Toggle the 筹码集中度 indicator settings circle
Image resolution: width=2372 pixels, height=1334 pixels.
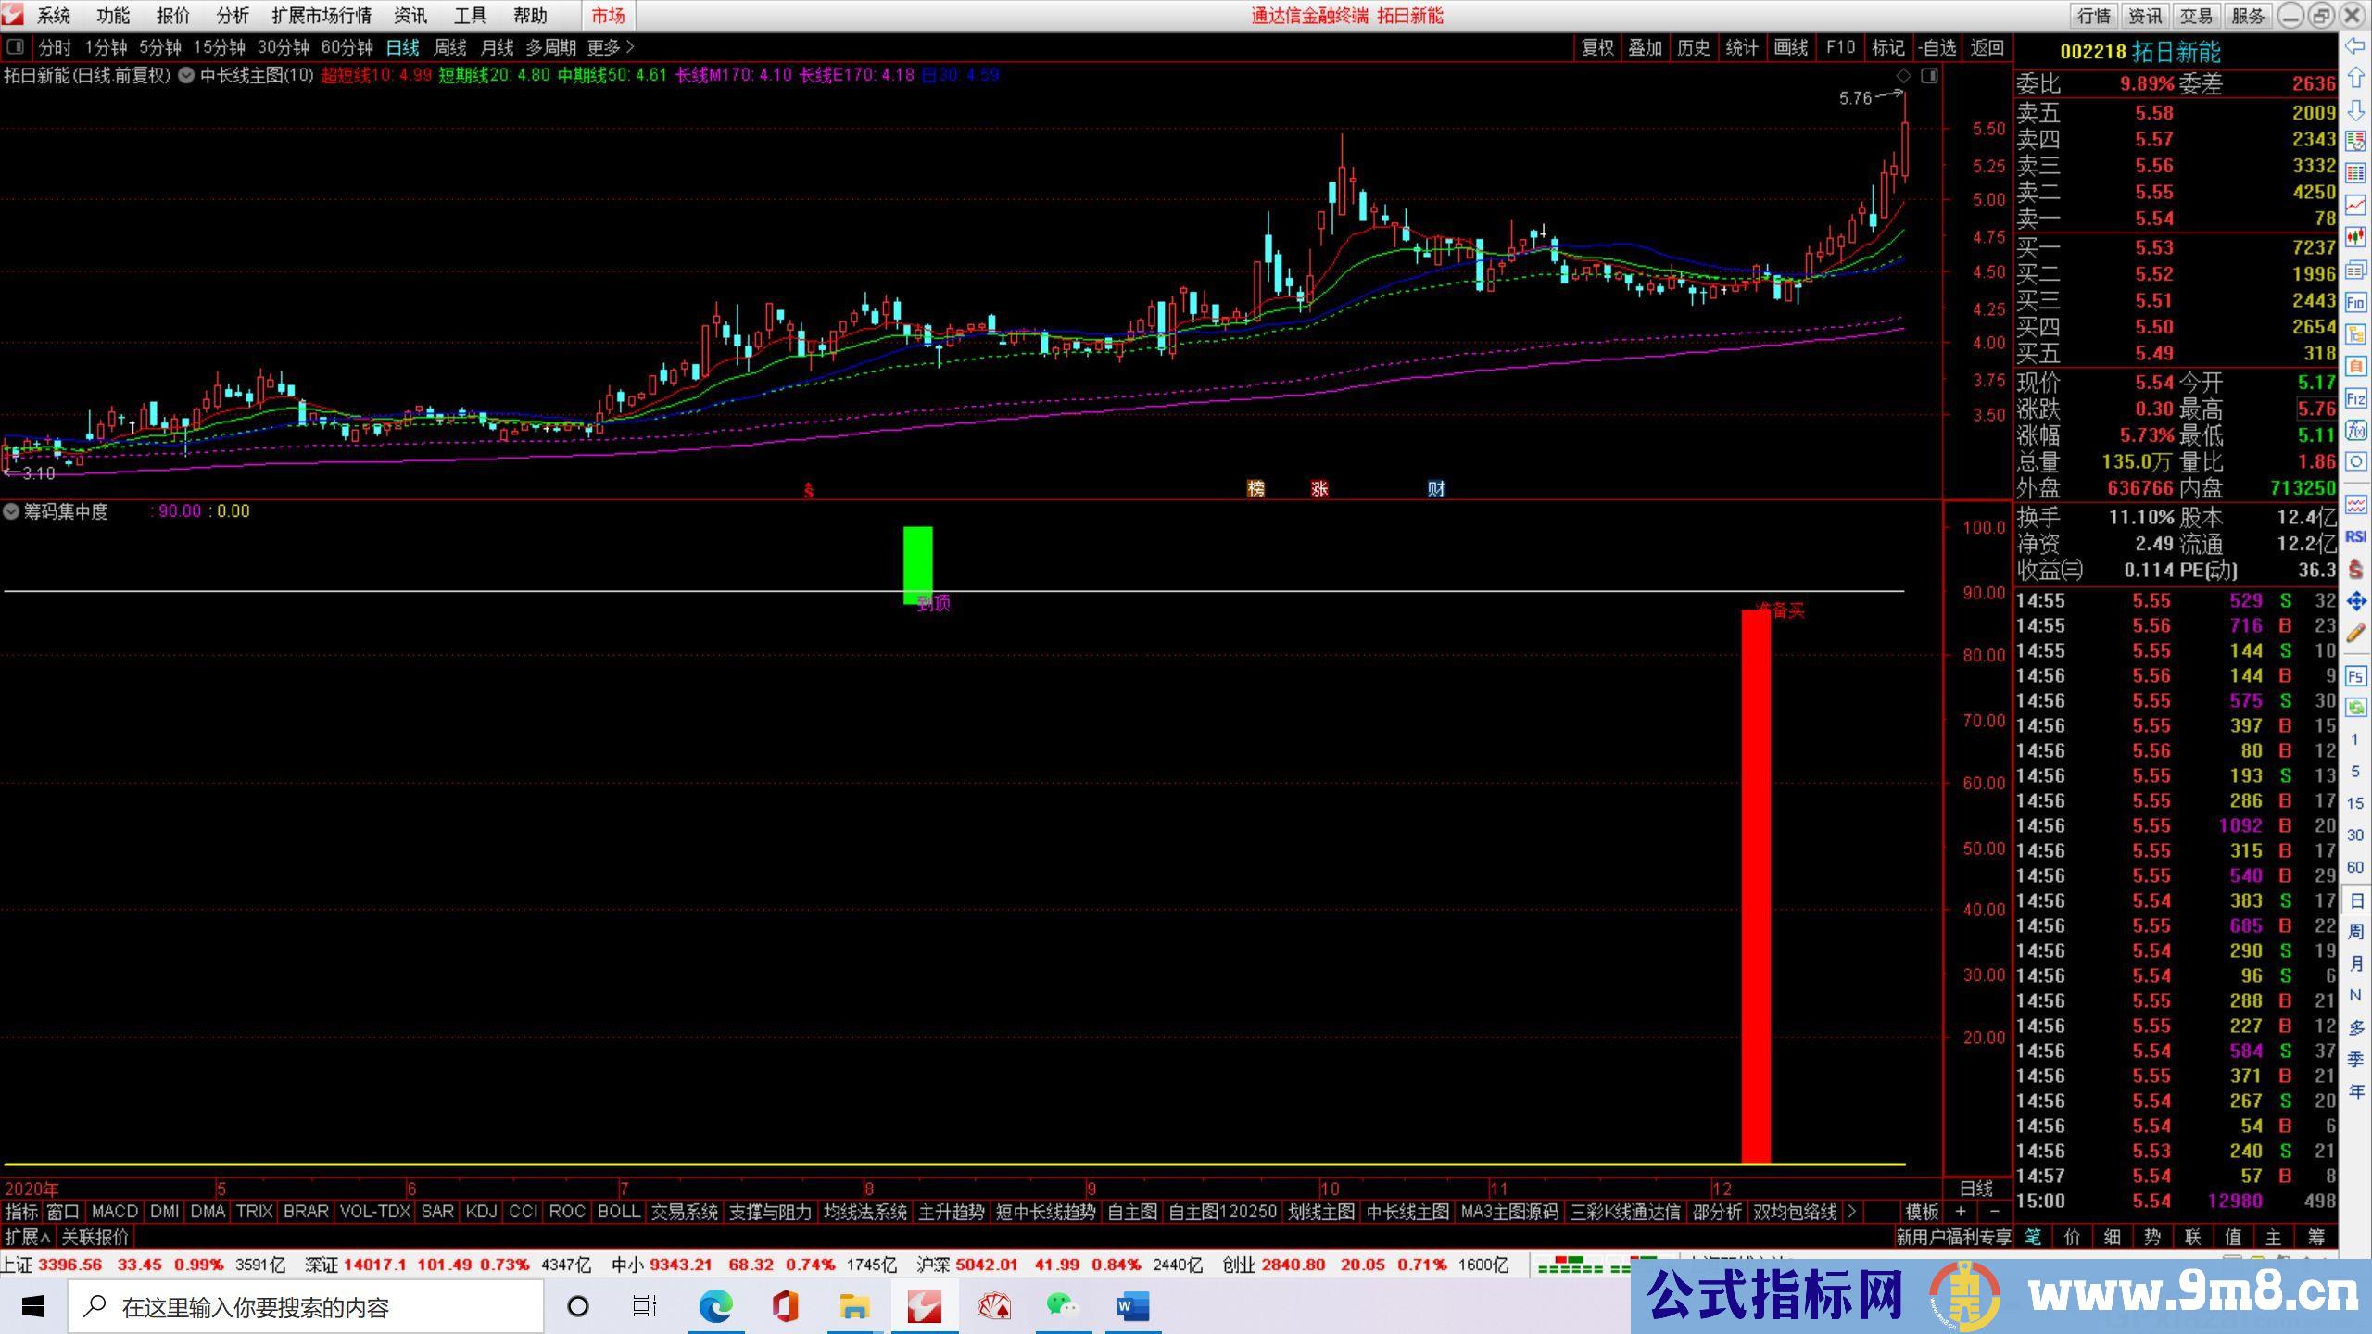(x=11, y=511)
